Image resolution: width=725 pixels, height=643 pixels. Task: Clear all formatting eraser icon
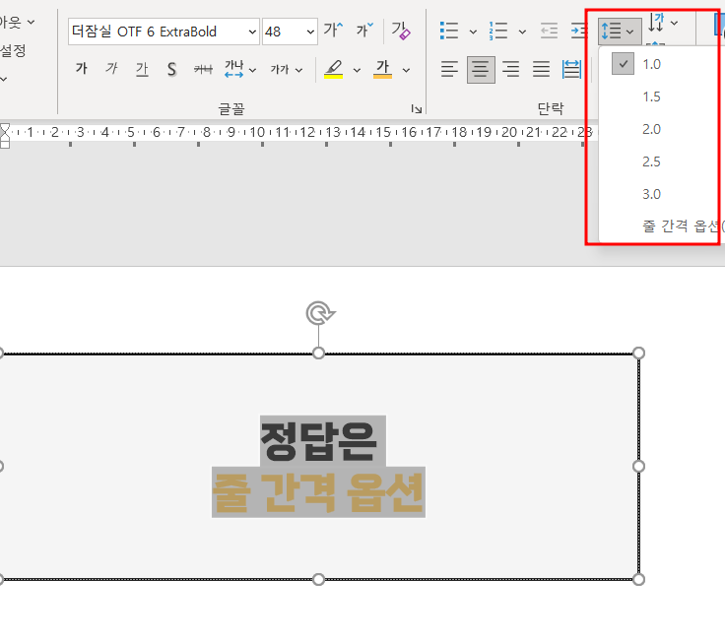400,31
